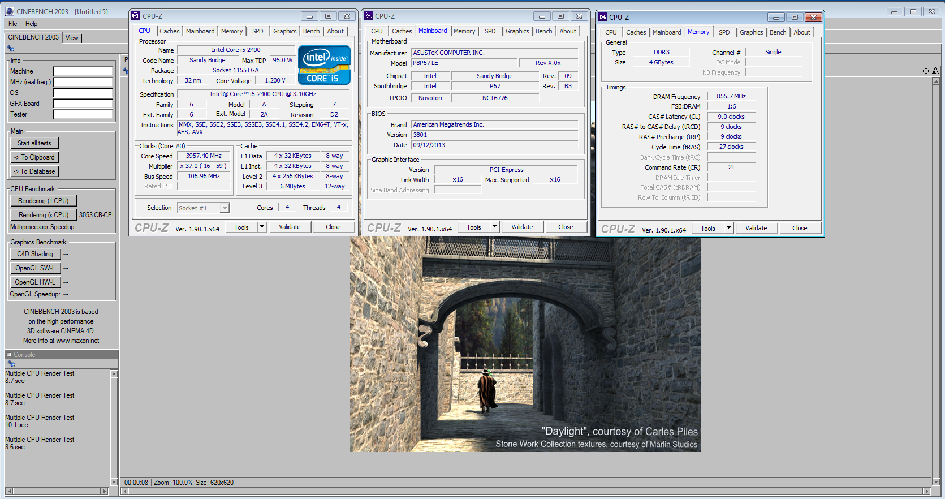Open the File menu in CINEBENCH
Viewport: 945px width, 499px height.
[x=13, y=24]
